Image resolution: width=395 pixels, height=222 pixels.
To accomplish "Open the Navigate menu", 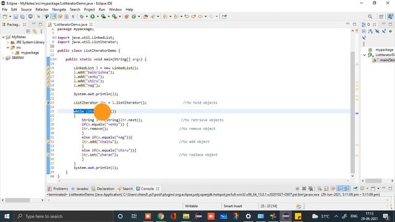I will pyautogui.click(x=59, y=10).
